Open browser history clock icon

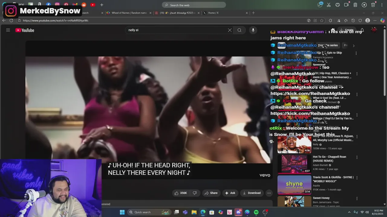(353, 20)
